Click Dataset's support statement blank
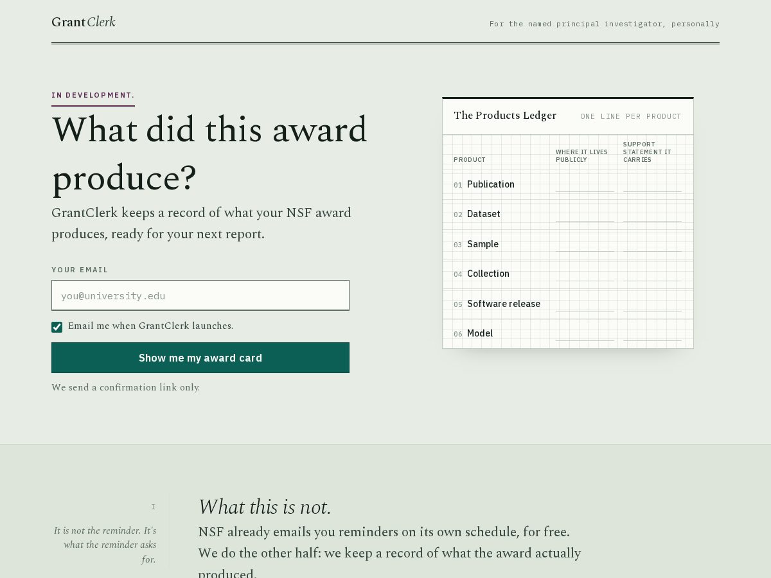This screenshot has height=578, width=771. [x=652, y=215]
